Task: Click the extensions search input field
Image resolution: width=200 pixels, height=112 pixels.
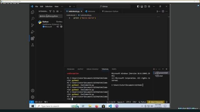Action: pyautogui.click(x=51, y=16)
